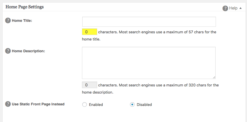This screenshot has height=122, width=247.
Task: Click the Use Static Front Page Instead label
Action: [x=38, y=104]
